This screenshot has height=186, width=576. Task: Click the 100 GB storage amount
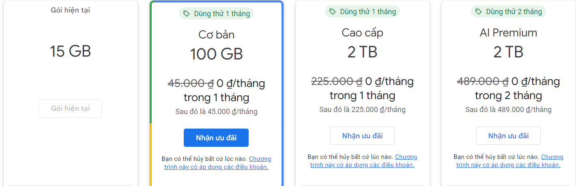(216, 54)
